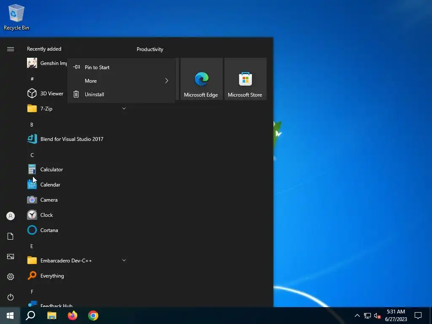Click the muted volume tray icon
Viewport: 432px width, 324px height.
point(377,316)
